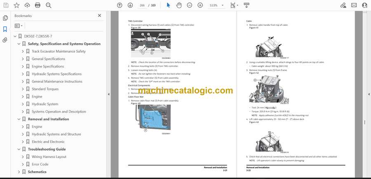Open the bookmarks options menu
The image size is (371, 179).
[x=19, y=26]
